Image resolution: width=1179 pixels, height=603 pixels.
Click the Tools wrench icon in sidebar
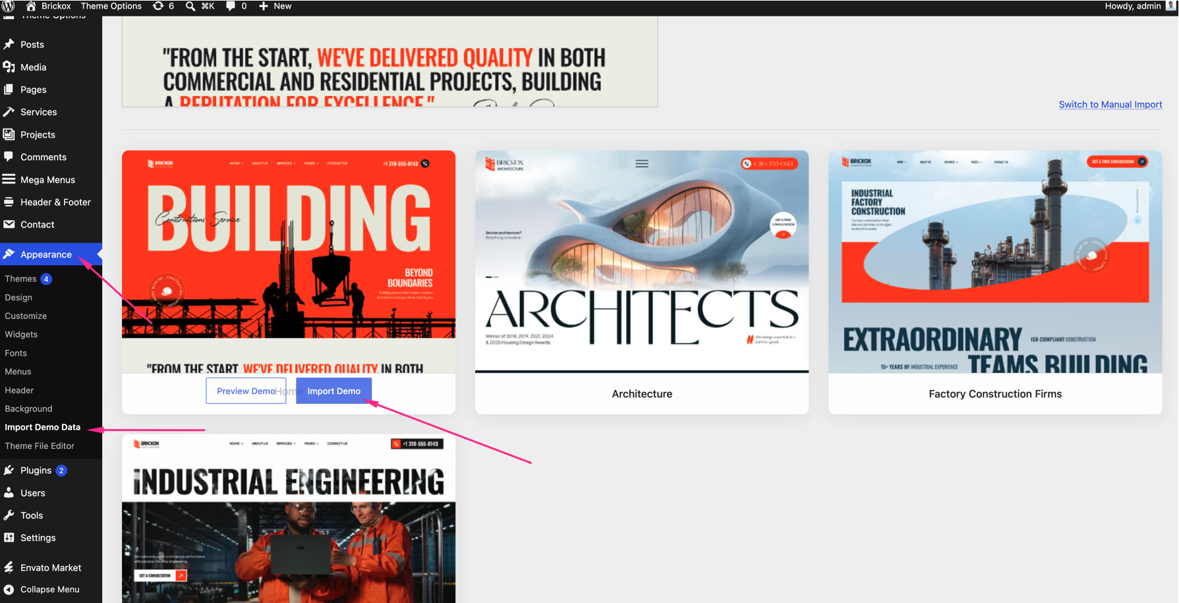coord(9,515)
